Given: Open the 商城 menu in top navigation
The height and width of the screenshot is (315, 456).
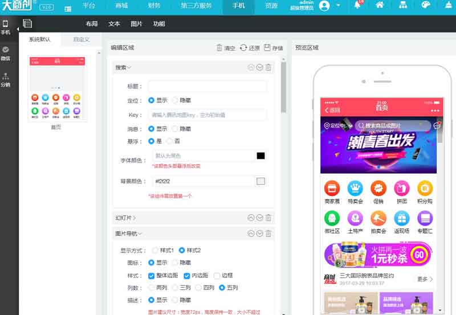Looking at the screenshot, I should tap(121, 6).
